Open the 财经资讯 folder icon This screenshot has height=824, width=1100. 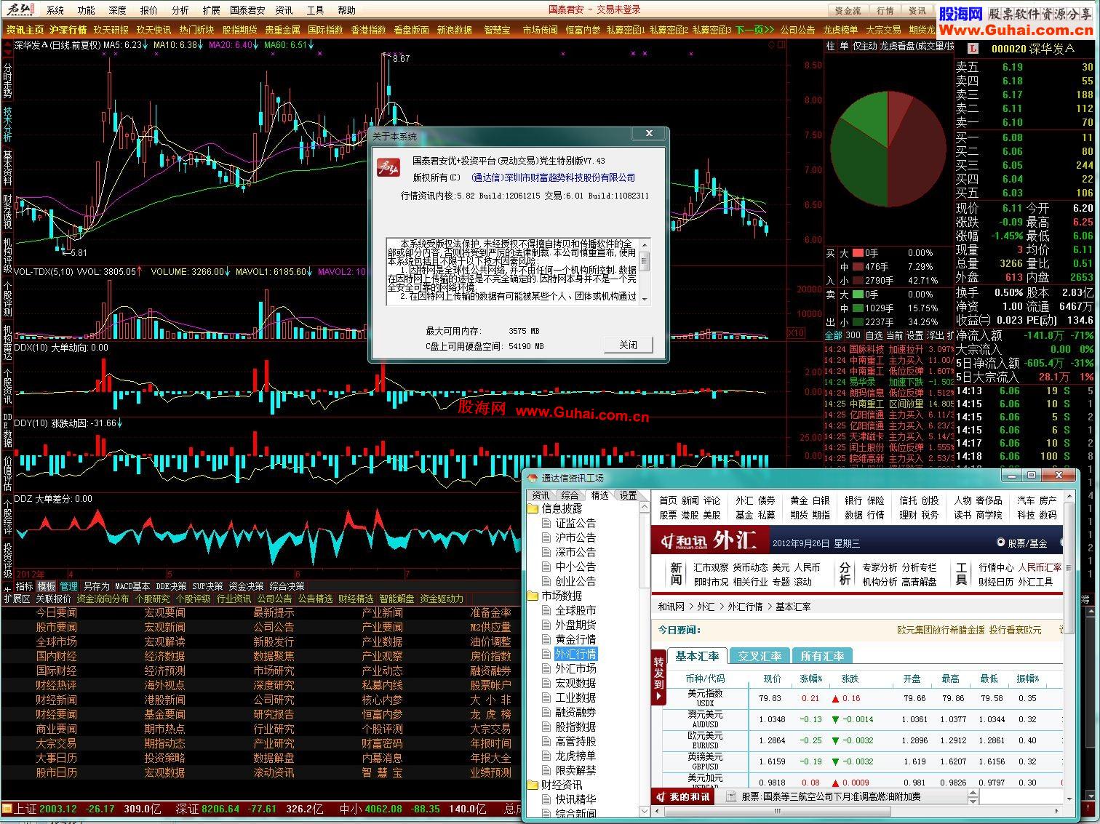[x=533, y=785]
